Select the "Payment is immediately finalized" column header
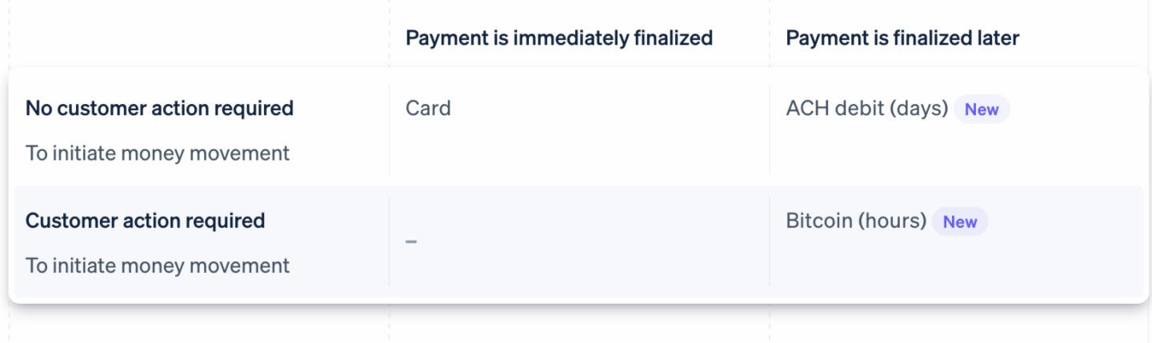This screenshot has width=1152, height=343. tap(558, 38)
